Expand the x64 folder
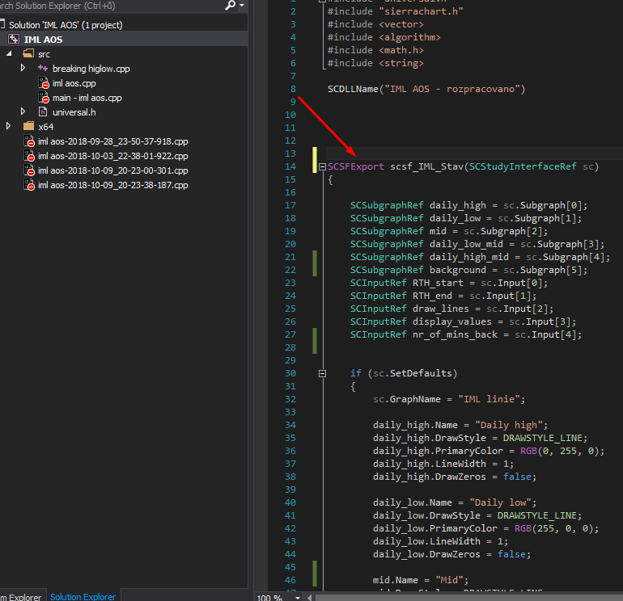This screenshot has width=623, height=601. point(9,126)
